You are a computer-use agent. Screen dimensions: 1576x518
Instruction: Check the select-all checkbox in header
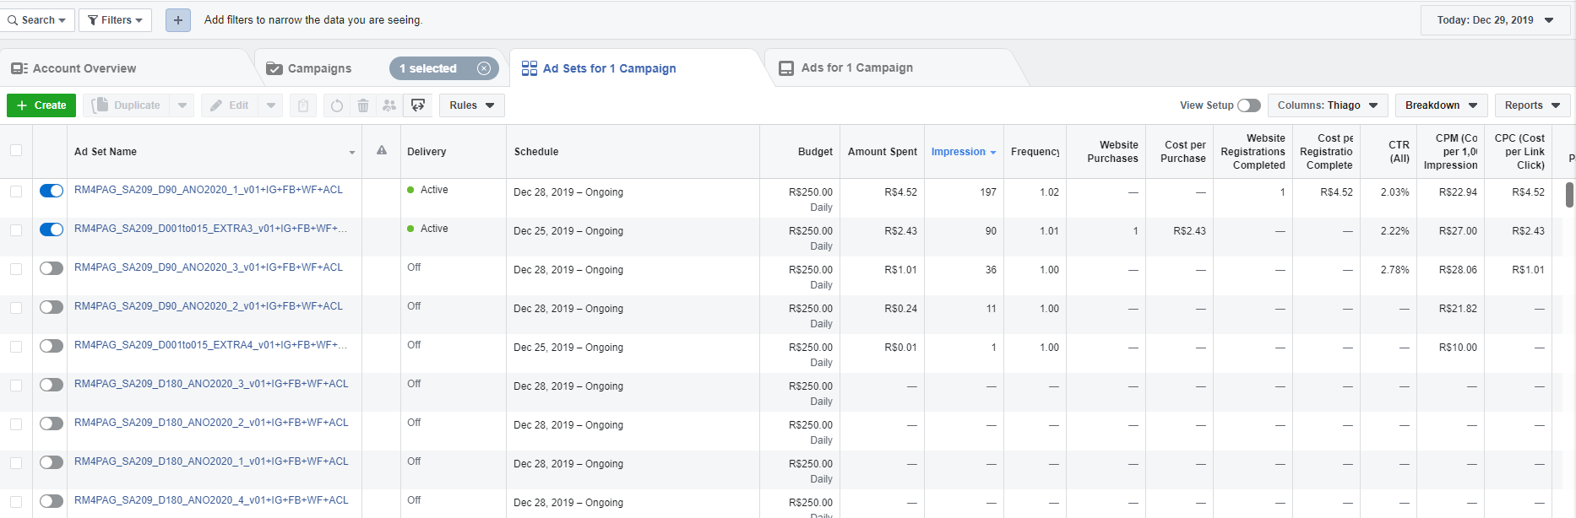click(x=16, y=150)
